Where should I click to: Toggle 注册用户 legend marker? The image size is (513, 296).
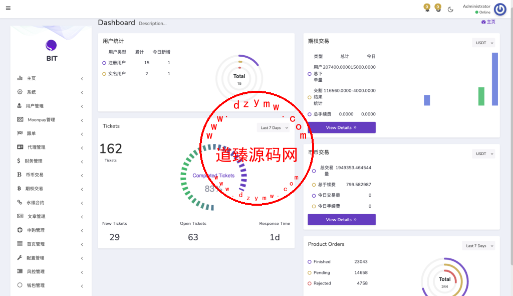pyautogui.click(x=104, y=63)
